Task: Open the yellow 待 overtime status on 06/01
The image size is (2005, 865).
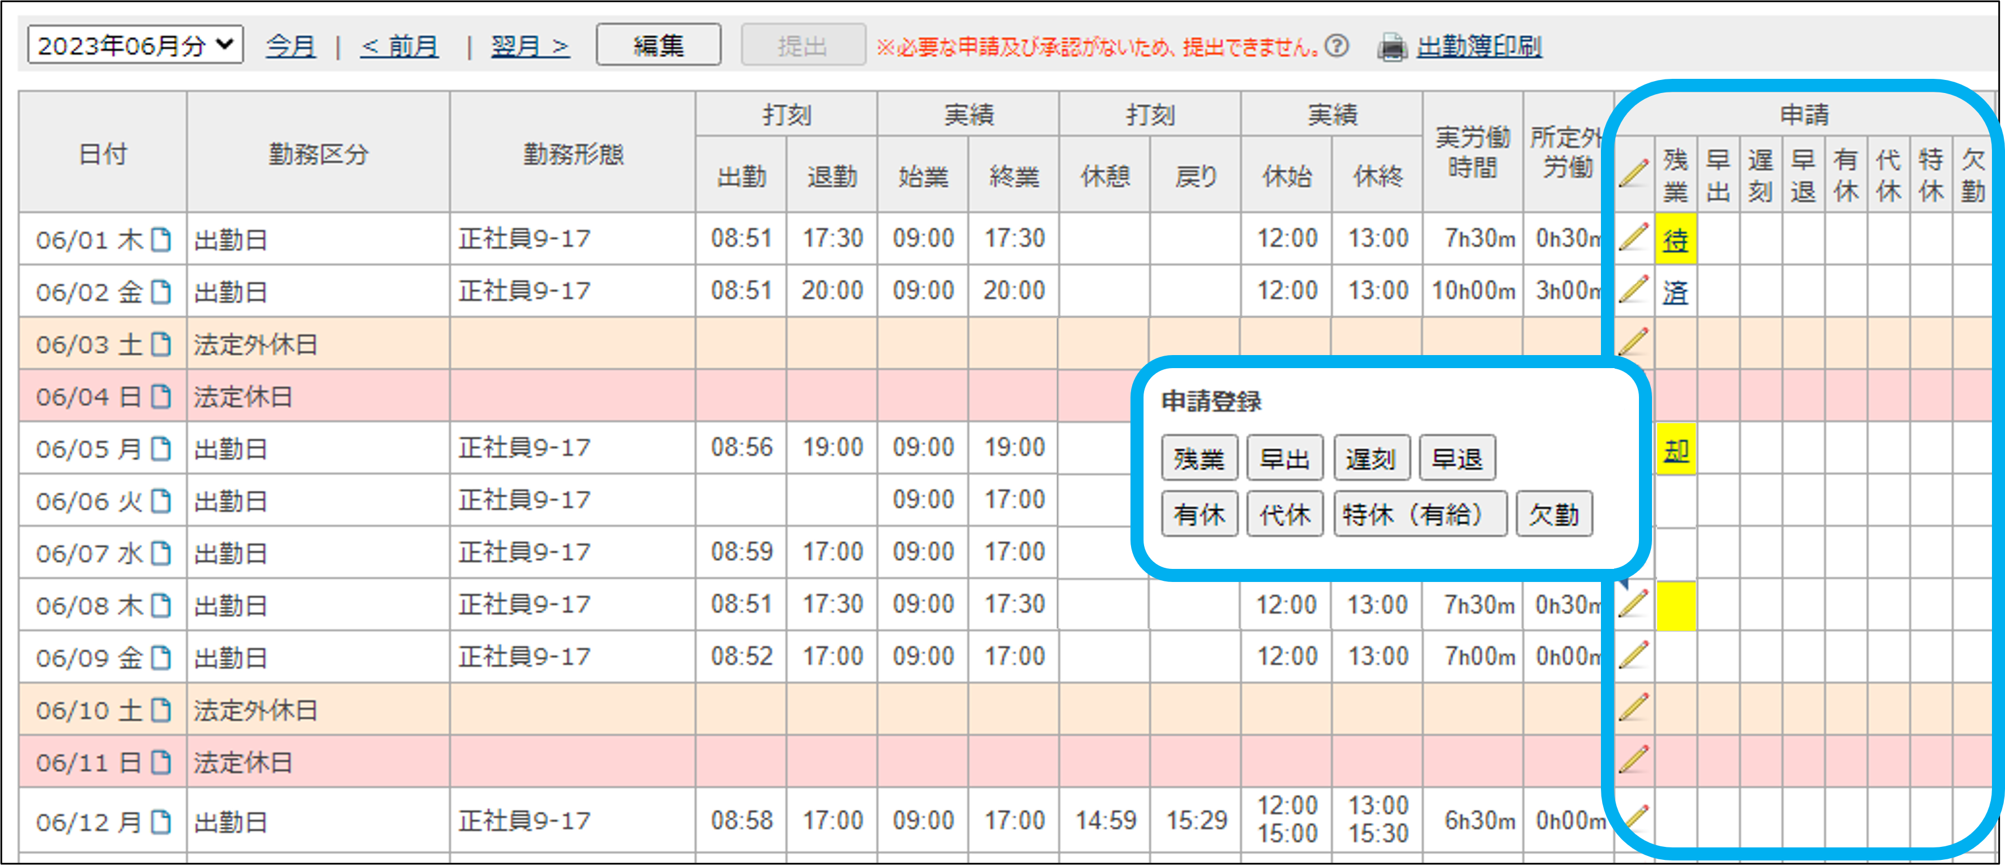Action: coord(1675,240)
